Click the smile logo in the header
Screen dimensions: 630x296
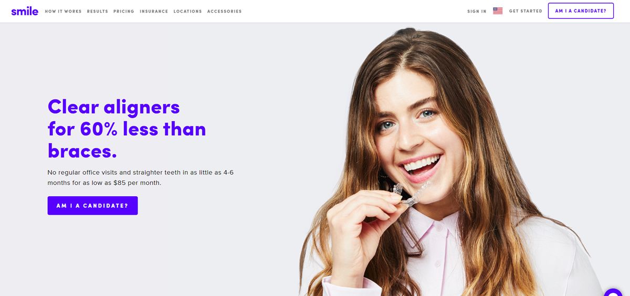[25, 11]
